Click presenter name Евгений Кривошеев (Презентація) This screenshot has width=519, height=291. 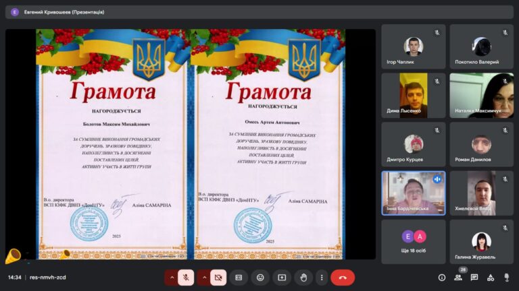tap(64, 12)
